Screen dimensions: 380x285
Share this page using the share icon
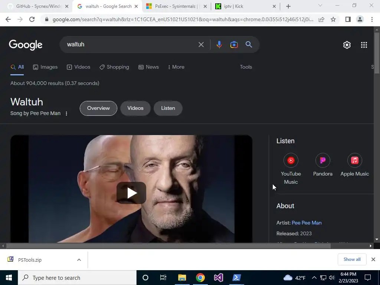coord(321,19)
